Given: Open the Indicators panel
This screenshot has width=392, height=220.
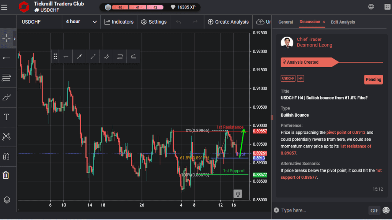Looking at the screenshot, I should pyautogui.click(x=119, y=22).
